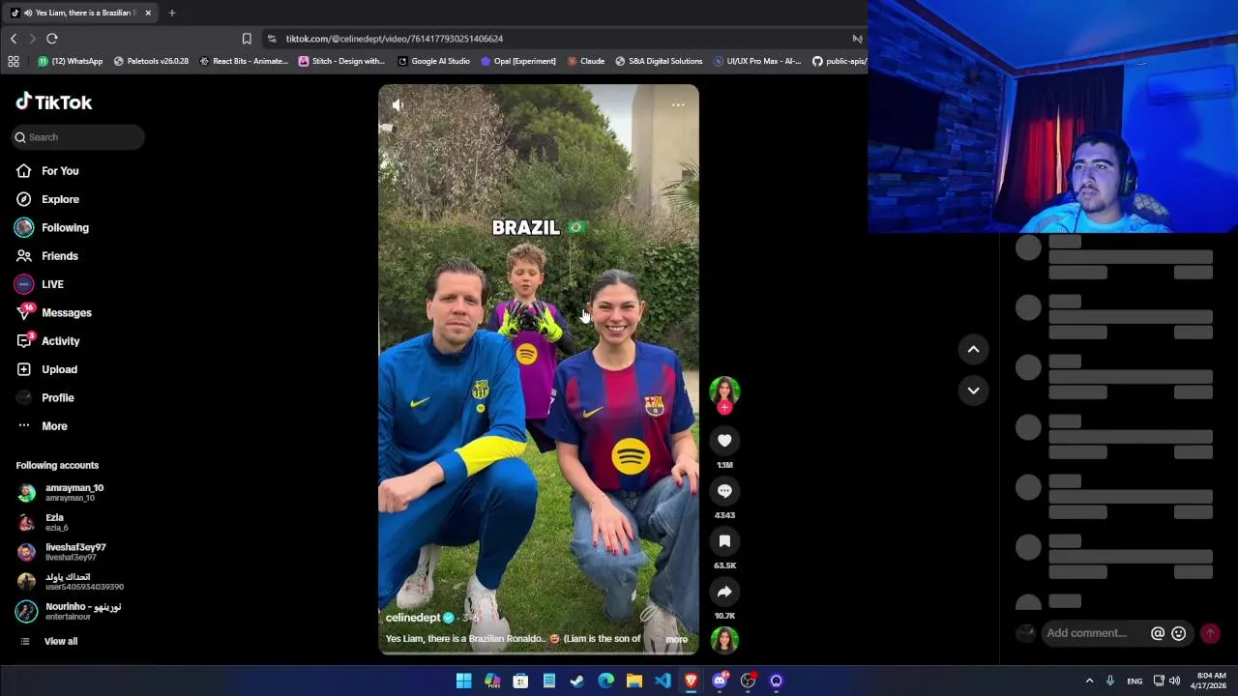Bookmark this page in address bar
This screenshot has width=1238, height=696.
coord(247,39)
